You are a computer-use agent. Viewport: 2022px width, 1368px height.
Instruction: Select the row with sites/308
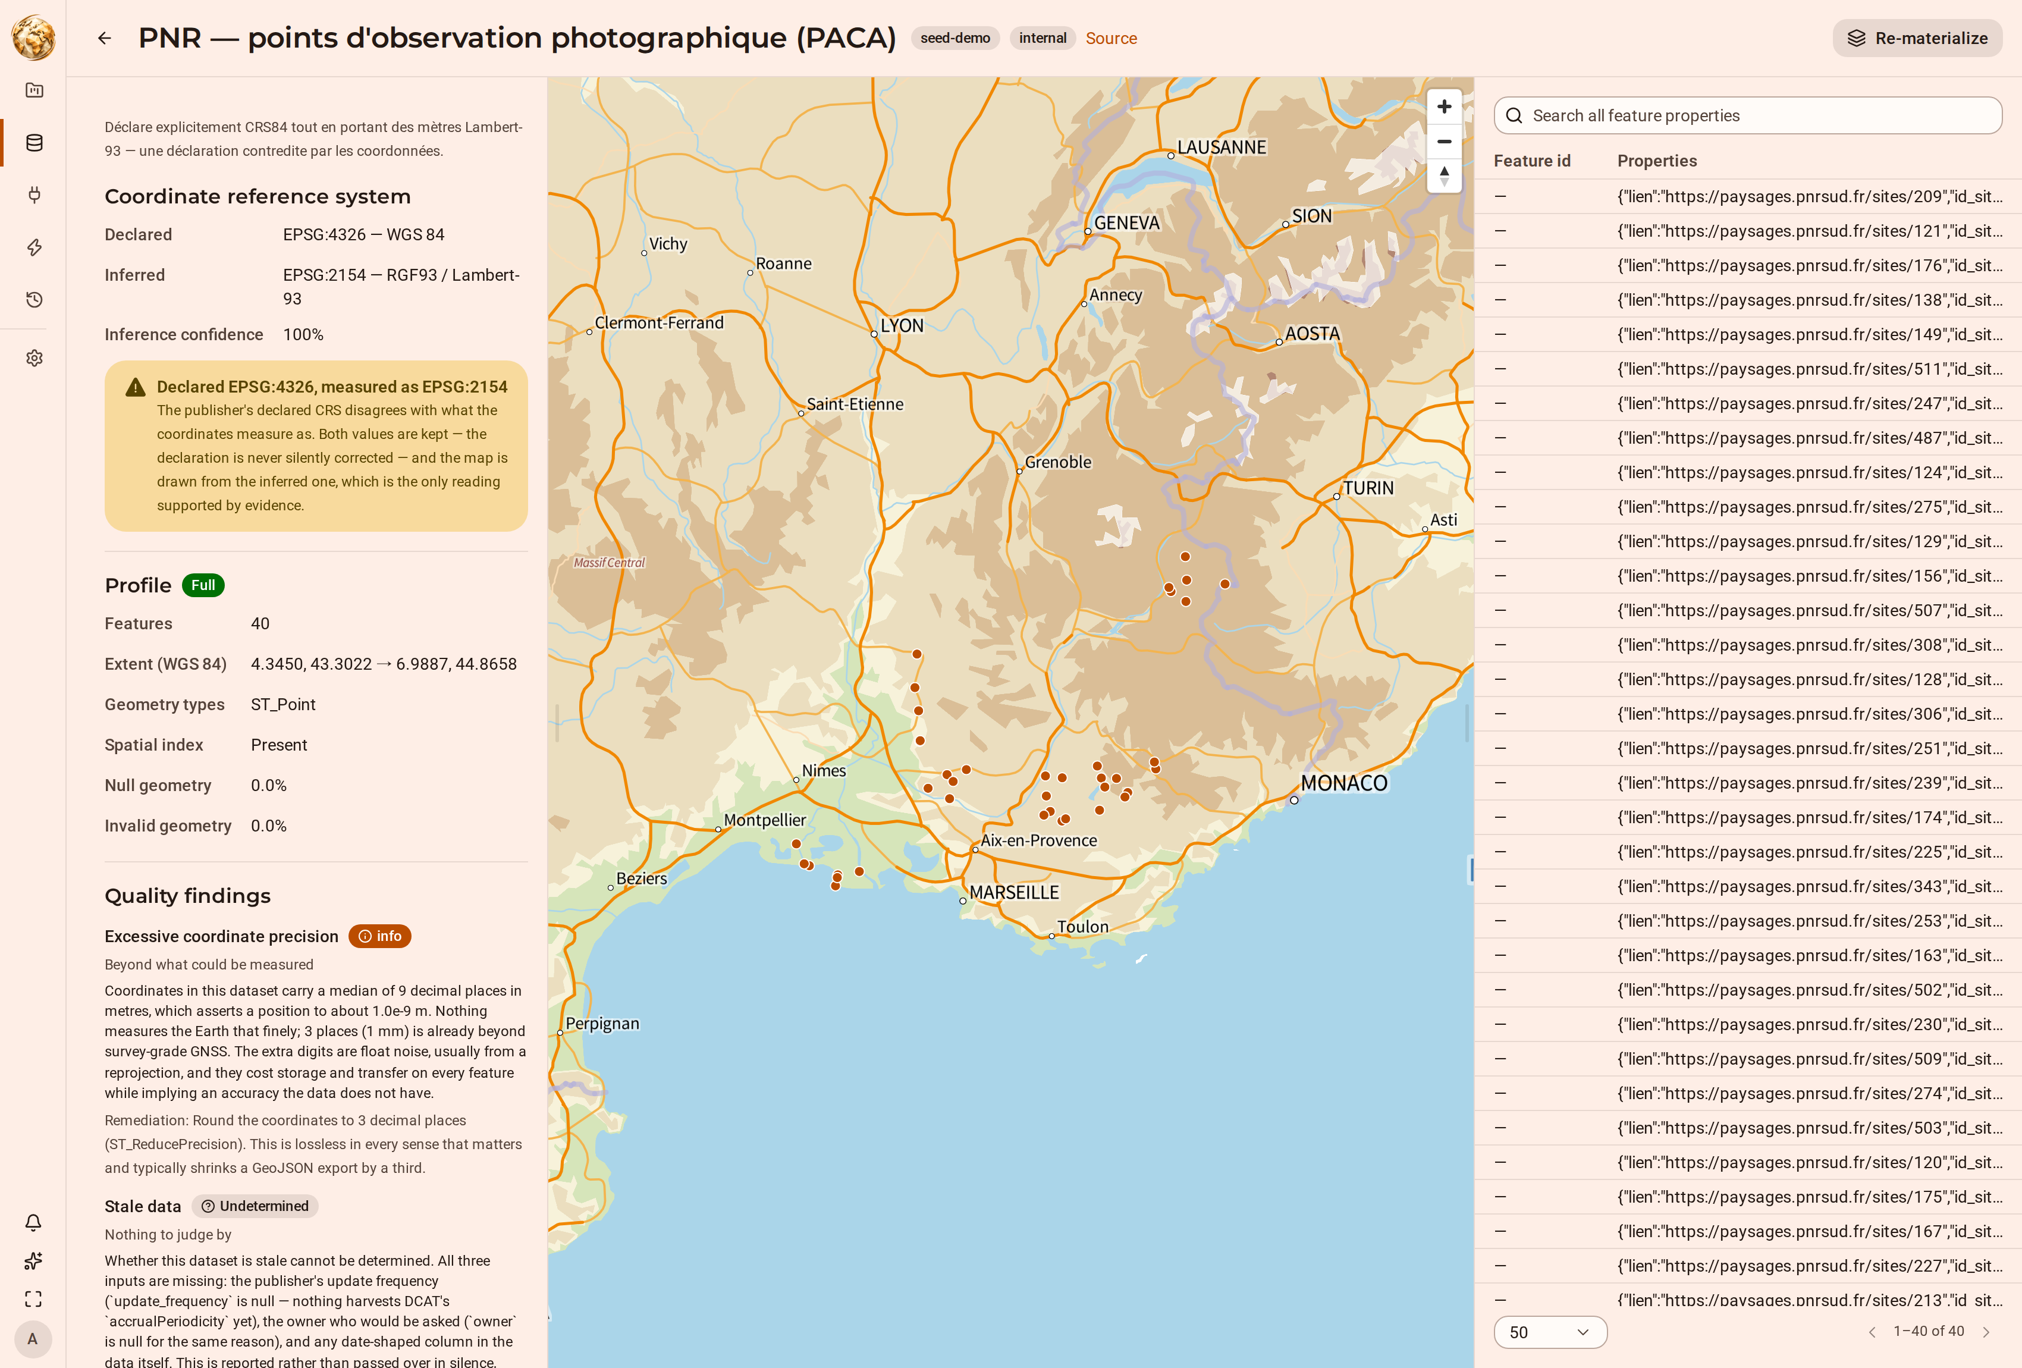click(x=1748, y=646)
